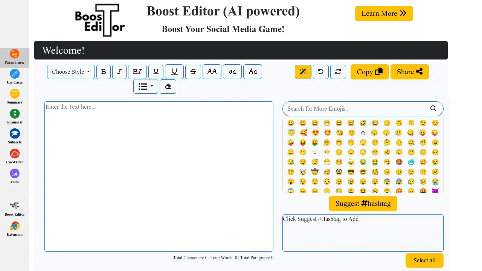Open the bullet list style dropdown
The width and height of the screenshot is (482, 271).
pos(146,87)
